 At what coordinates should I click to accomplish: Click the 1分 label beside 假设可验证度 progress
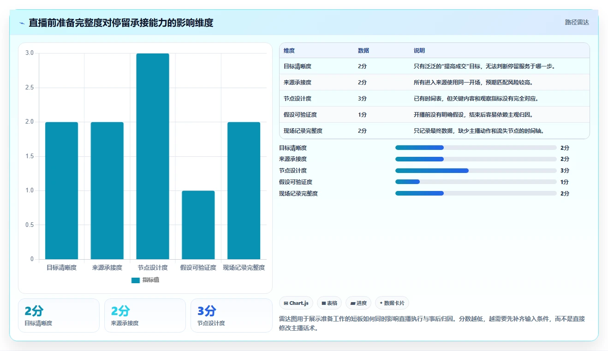coord(565,182)
